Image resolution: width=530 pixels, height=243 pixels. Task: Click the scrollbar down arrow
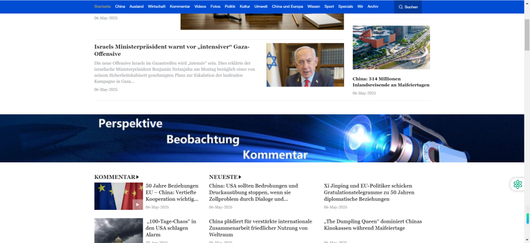526,239
